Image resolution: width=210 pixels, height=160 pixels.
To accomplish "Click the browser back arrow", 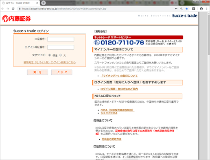I will pyautogui.click(x=2, y=9).
